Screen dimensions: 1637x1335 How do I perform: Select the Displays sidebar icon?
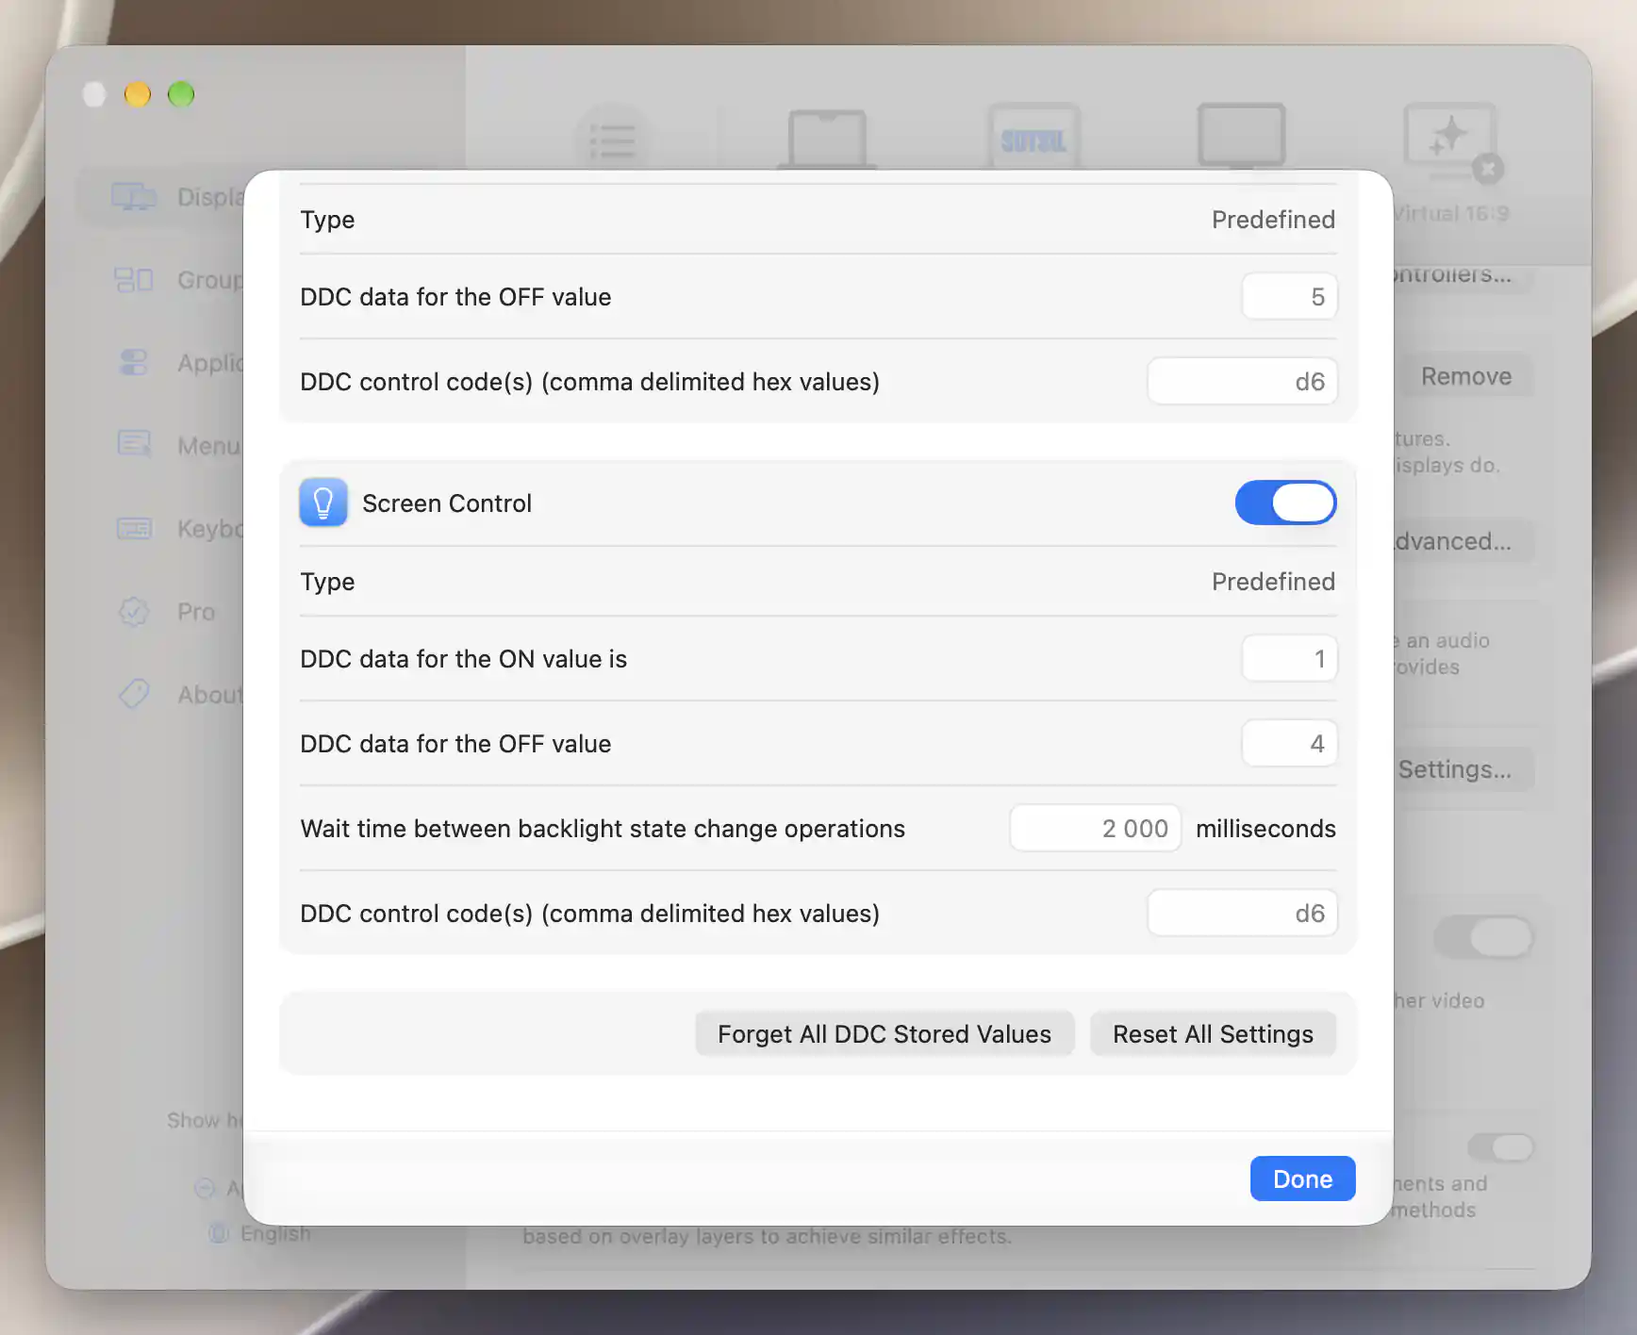(x=134, y=197)
